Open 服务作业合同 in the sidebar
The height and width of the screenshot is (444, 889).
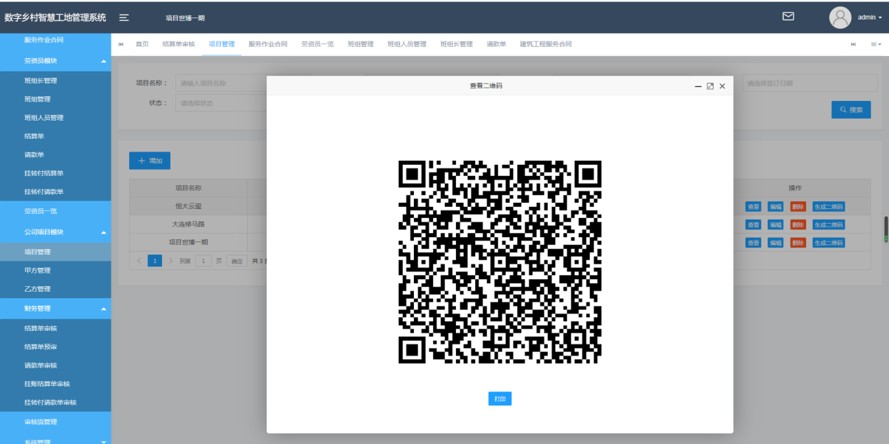click(x=55, y=41)
